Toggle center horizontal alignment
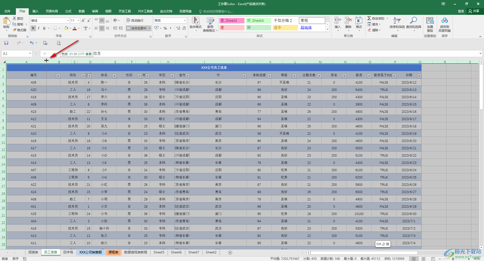Image resolution: width=484 pixels, height=261 pixels. click(x=102, y=28)
